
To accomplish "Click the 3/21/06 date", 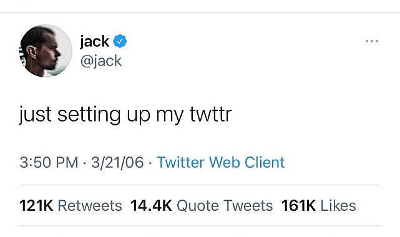I will click(117, 162).
